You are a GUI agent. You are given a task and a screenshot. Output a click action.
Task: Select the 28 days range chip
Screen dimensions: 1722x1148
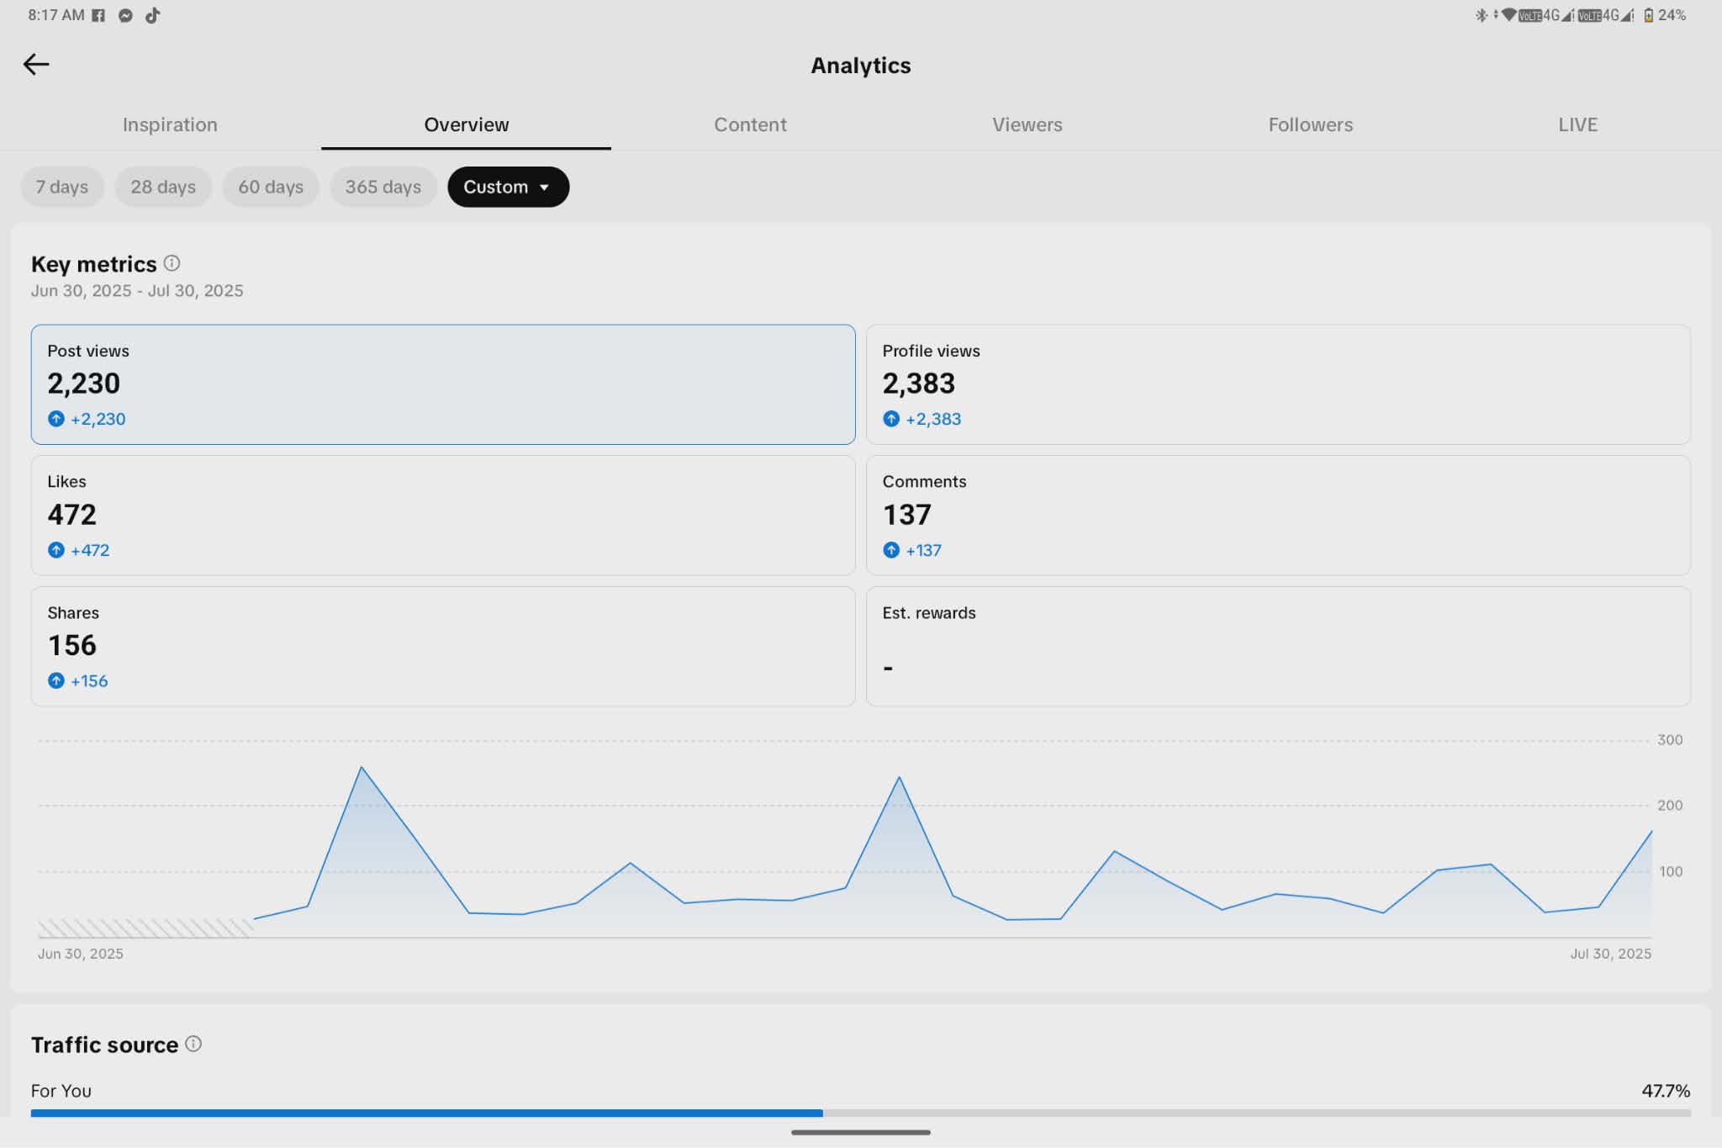(x=163, y=187)
